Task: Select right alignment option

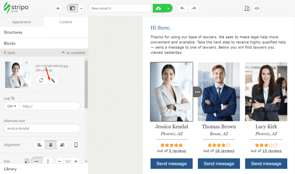Action: (x=62, y=145)
